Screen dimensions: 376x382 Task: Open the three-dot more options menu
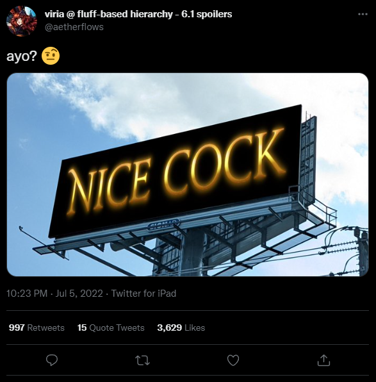pos(363,14)
